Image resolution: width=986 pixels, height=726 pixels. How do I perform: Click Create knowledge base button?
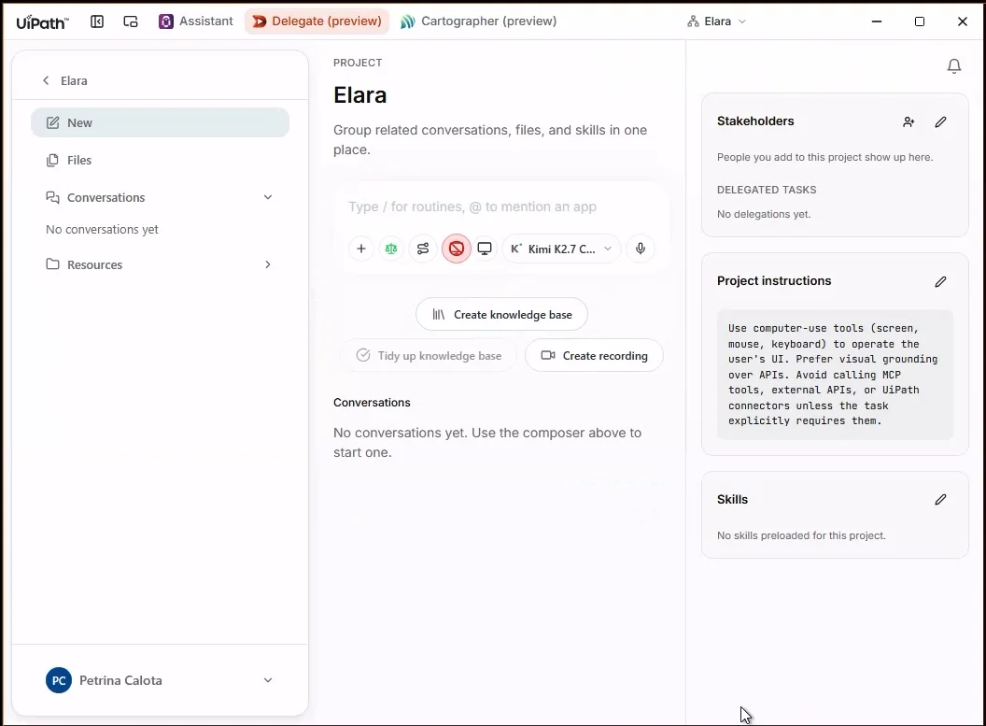tap(501, 315)
